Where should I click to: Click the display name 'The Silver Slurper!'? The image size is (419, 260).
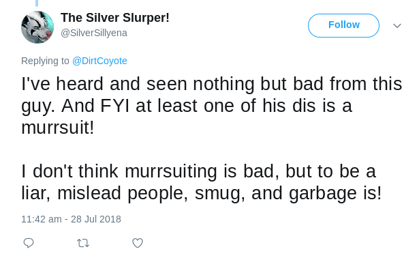point(115,18)
